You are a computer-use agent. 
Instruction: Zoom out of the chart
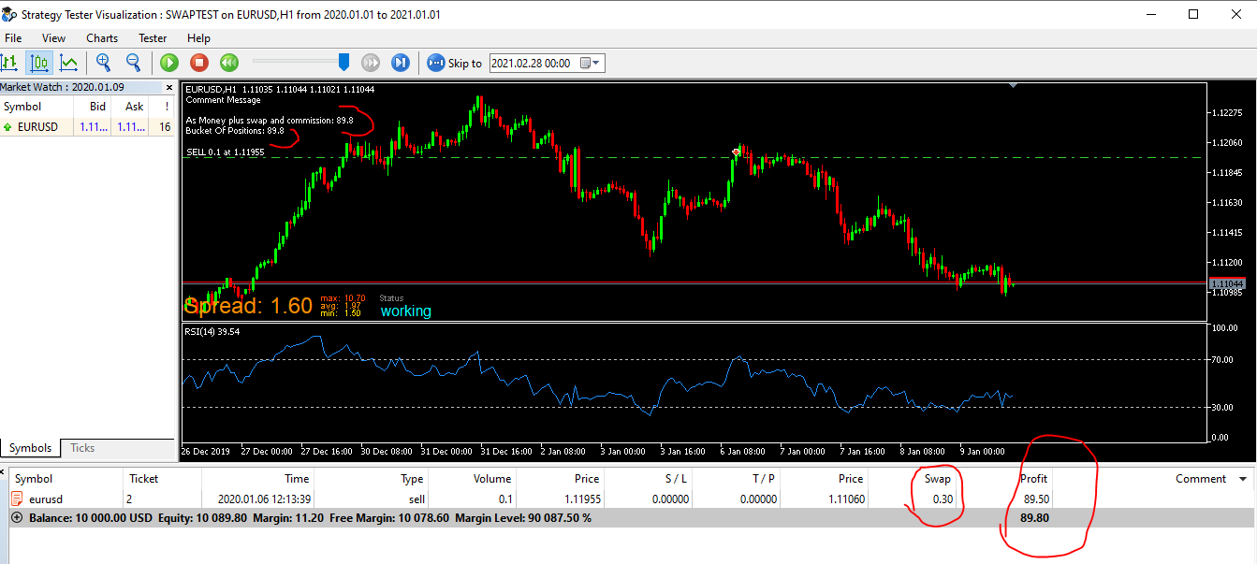tap(133, 63)
